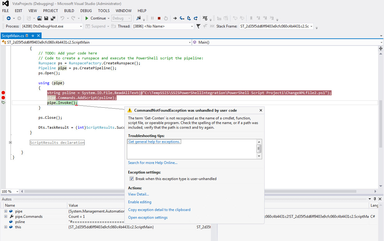Click Search for more Help Online link
384x241 pixels.
pos(153,163)
